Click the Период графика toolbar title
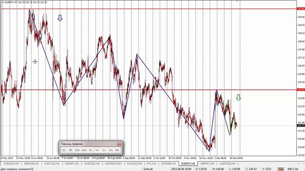 coord(71,144)
